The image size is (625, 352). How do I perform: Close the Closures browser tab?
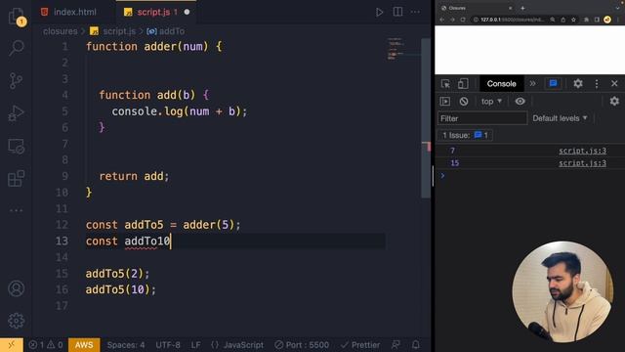[510, 8]
